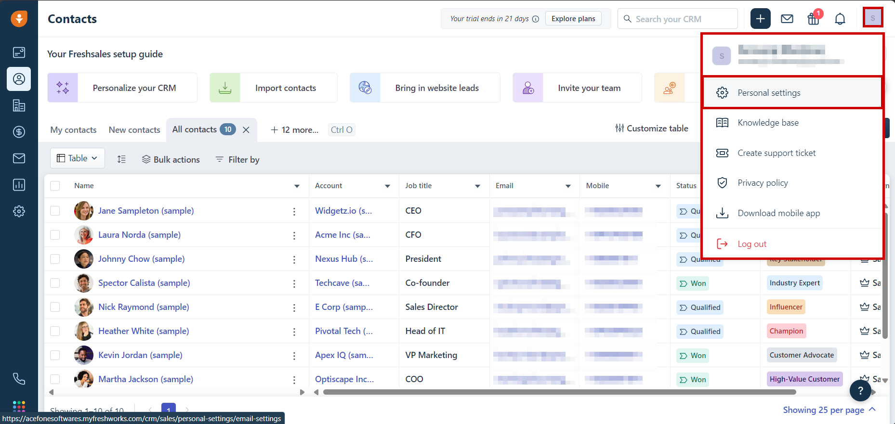Open the Showing 25 per page selector
Image resolution: width=895 pixels, height=424 pixels.
click(x=829, y=410)
